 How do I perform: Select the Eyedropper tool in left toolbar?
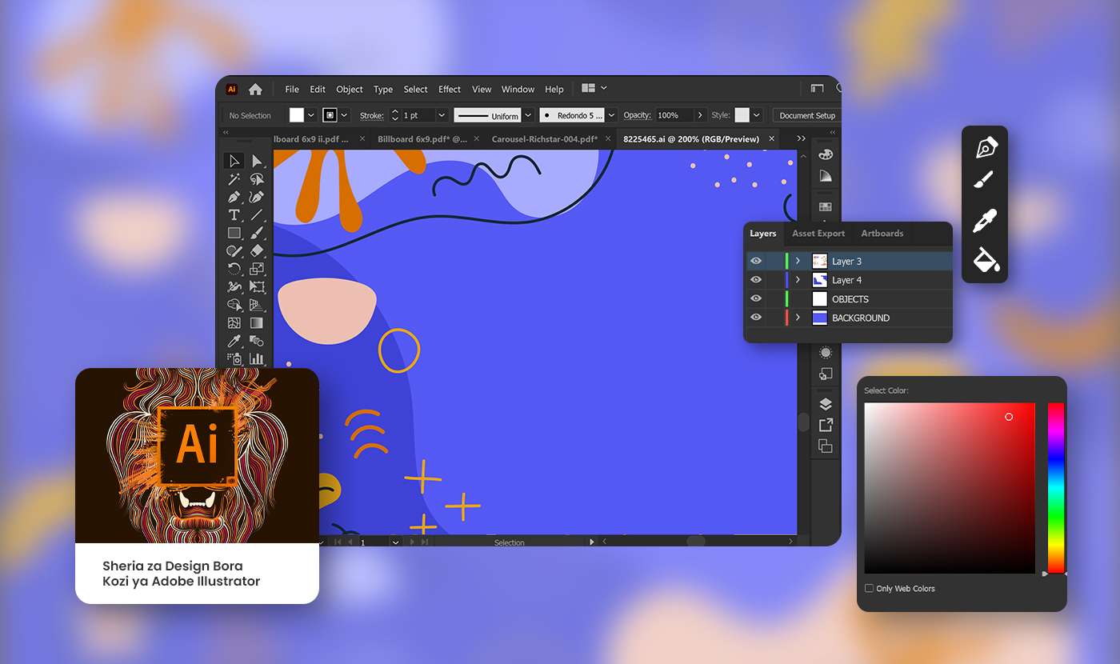(234, 342)
